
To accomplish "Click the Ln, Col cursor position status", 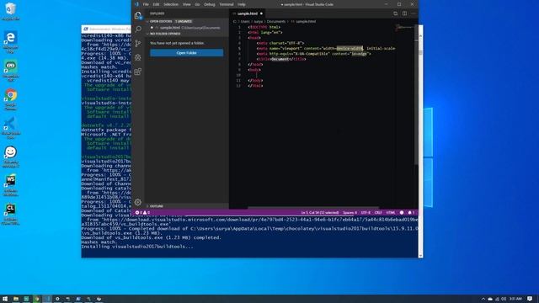I will tap(320, 213).
